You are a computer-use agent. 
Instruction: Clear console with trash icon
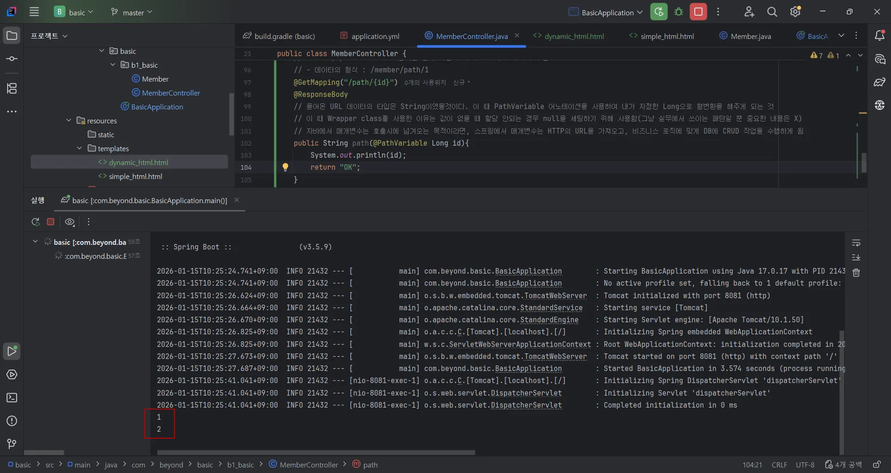(856, 273)
